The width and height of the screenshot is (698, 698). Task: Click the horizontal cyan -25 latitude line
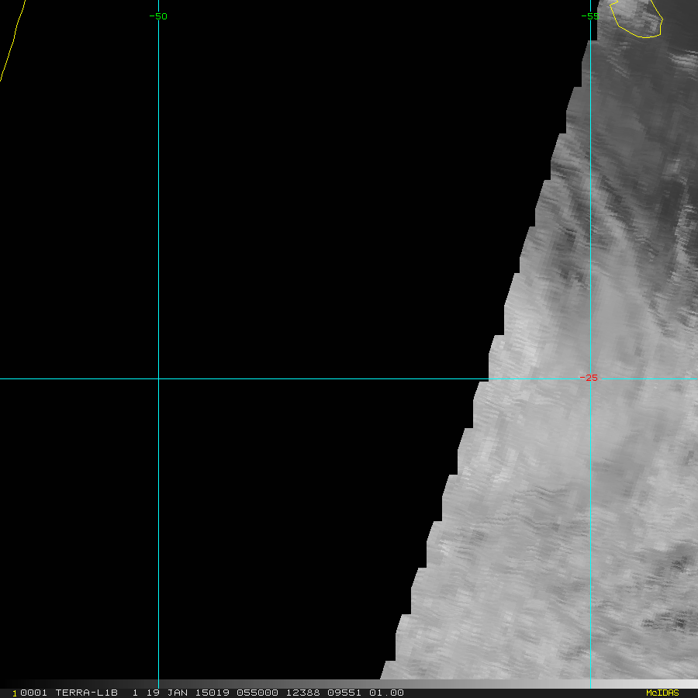310,378
